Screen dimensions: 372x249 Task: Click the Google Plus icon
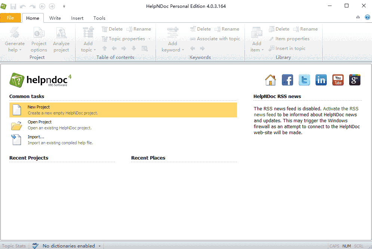point(354,80)
